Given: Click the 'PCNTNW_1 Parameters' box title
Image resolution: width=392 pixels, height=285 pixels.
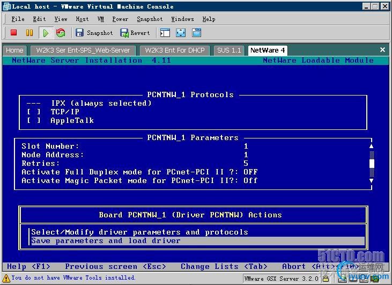Looking at the screenshot, I should (x=193, y=137).
